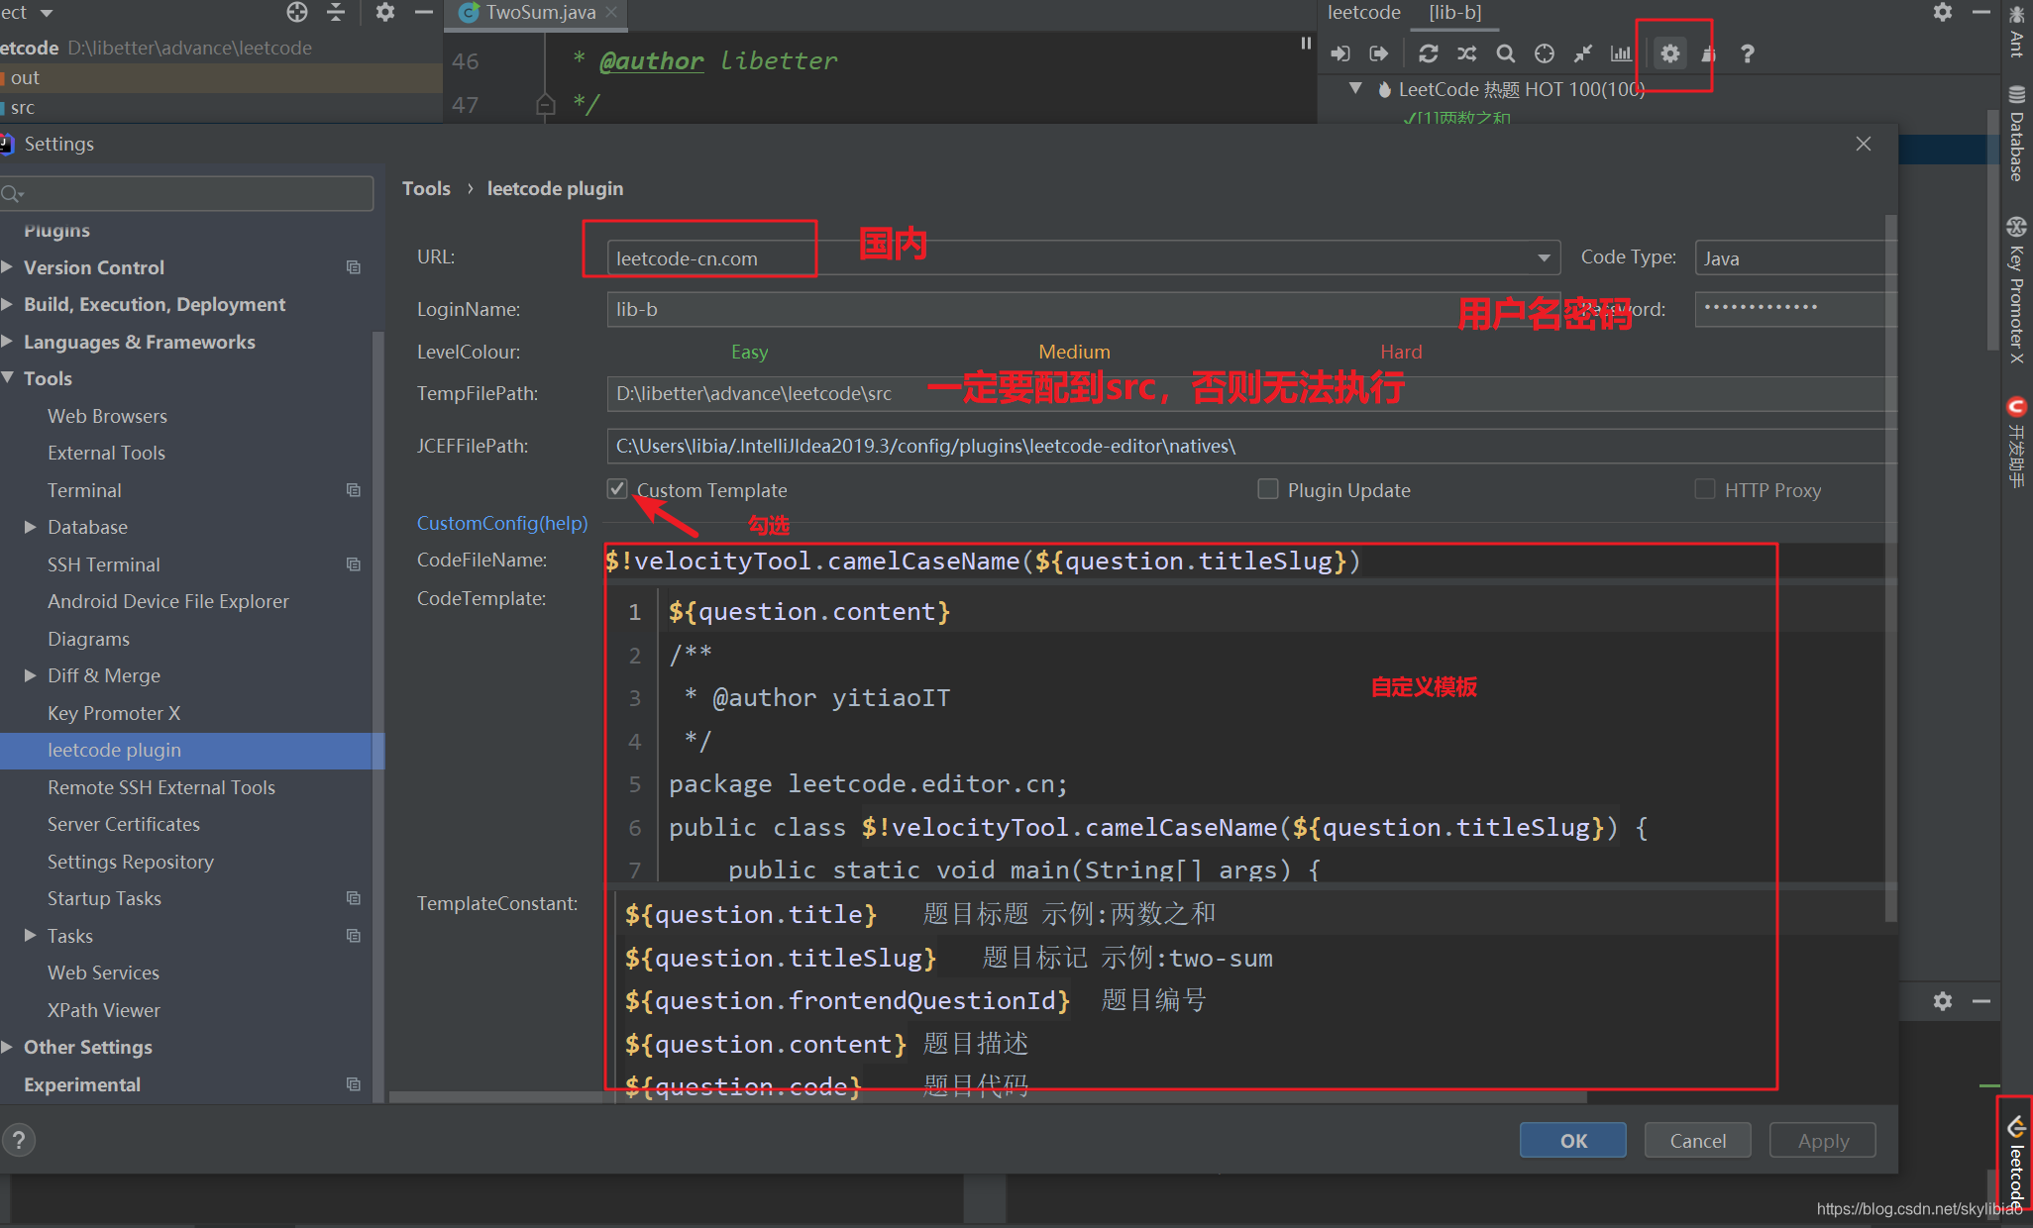2033x1228 pixels.
Task: Click the leetcode sign-out icon
Action: (x=1378, y=53)
